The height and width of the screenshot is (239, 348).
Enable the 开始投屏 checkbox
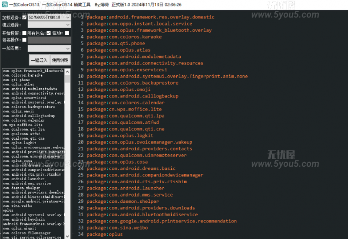25,33
